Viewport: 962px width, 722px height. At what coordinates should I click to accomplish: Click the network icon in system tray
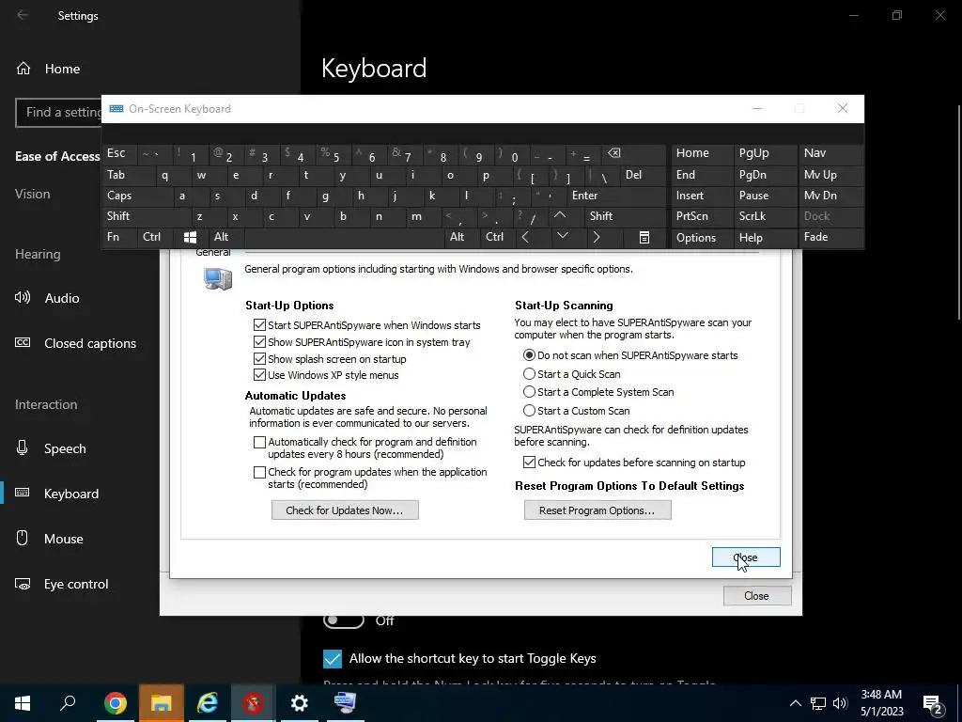tap(818, 703)
